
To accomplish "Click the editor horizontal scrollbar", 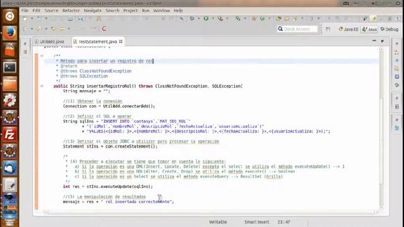I will (211, 212).
